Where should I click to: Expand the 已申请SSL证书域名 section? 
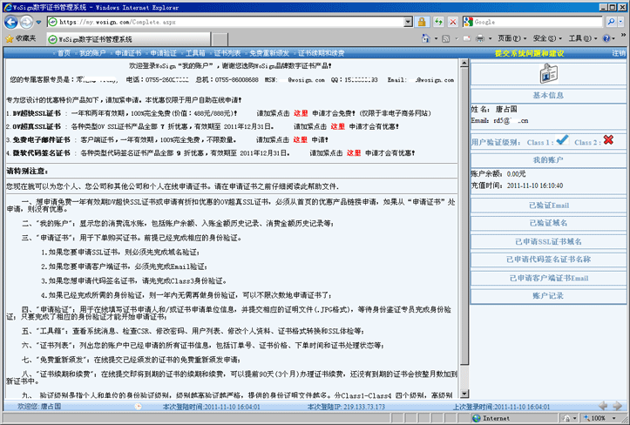[548, 241]
